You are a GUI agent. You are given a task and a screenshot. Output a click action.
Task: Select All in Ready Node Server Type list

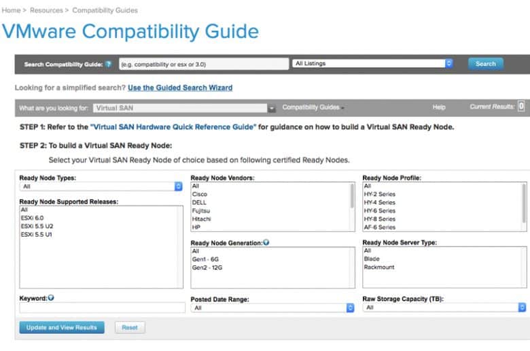[368, 250]
